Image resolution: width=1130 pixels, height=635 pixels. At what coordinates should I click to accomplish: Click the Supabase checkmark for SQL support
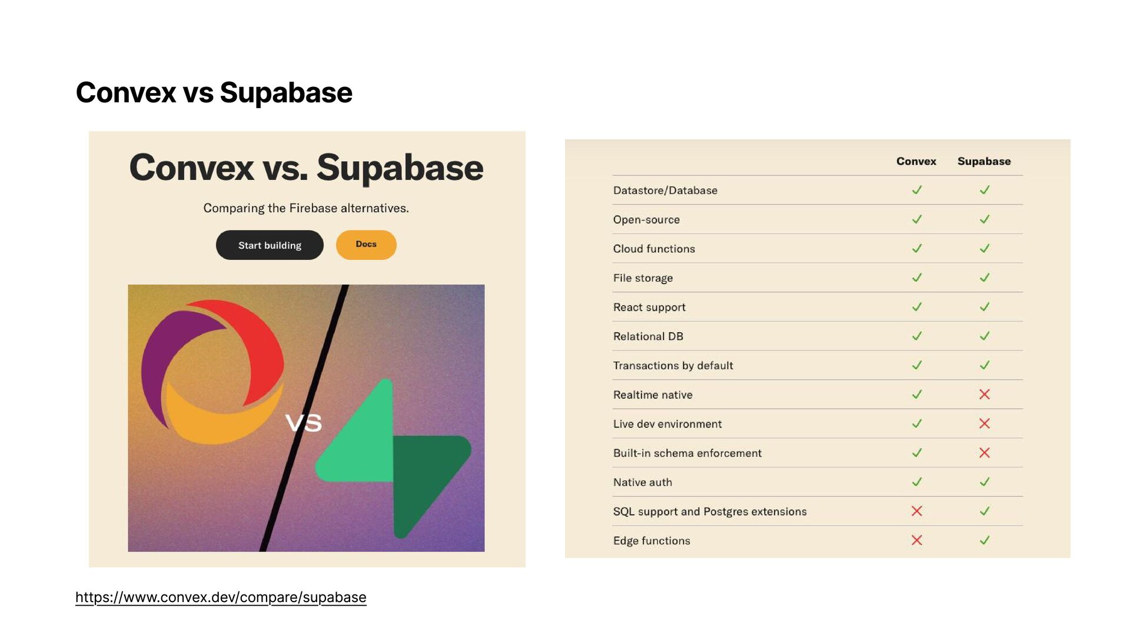point(984,511)
